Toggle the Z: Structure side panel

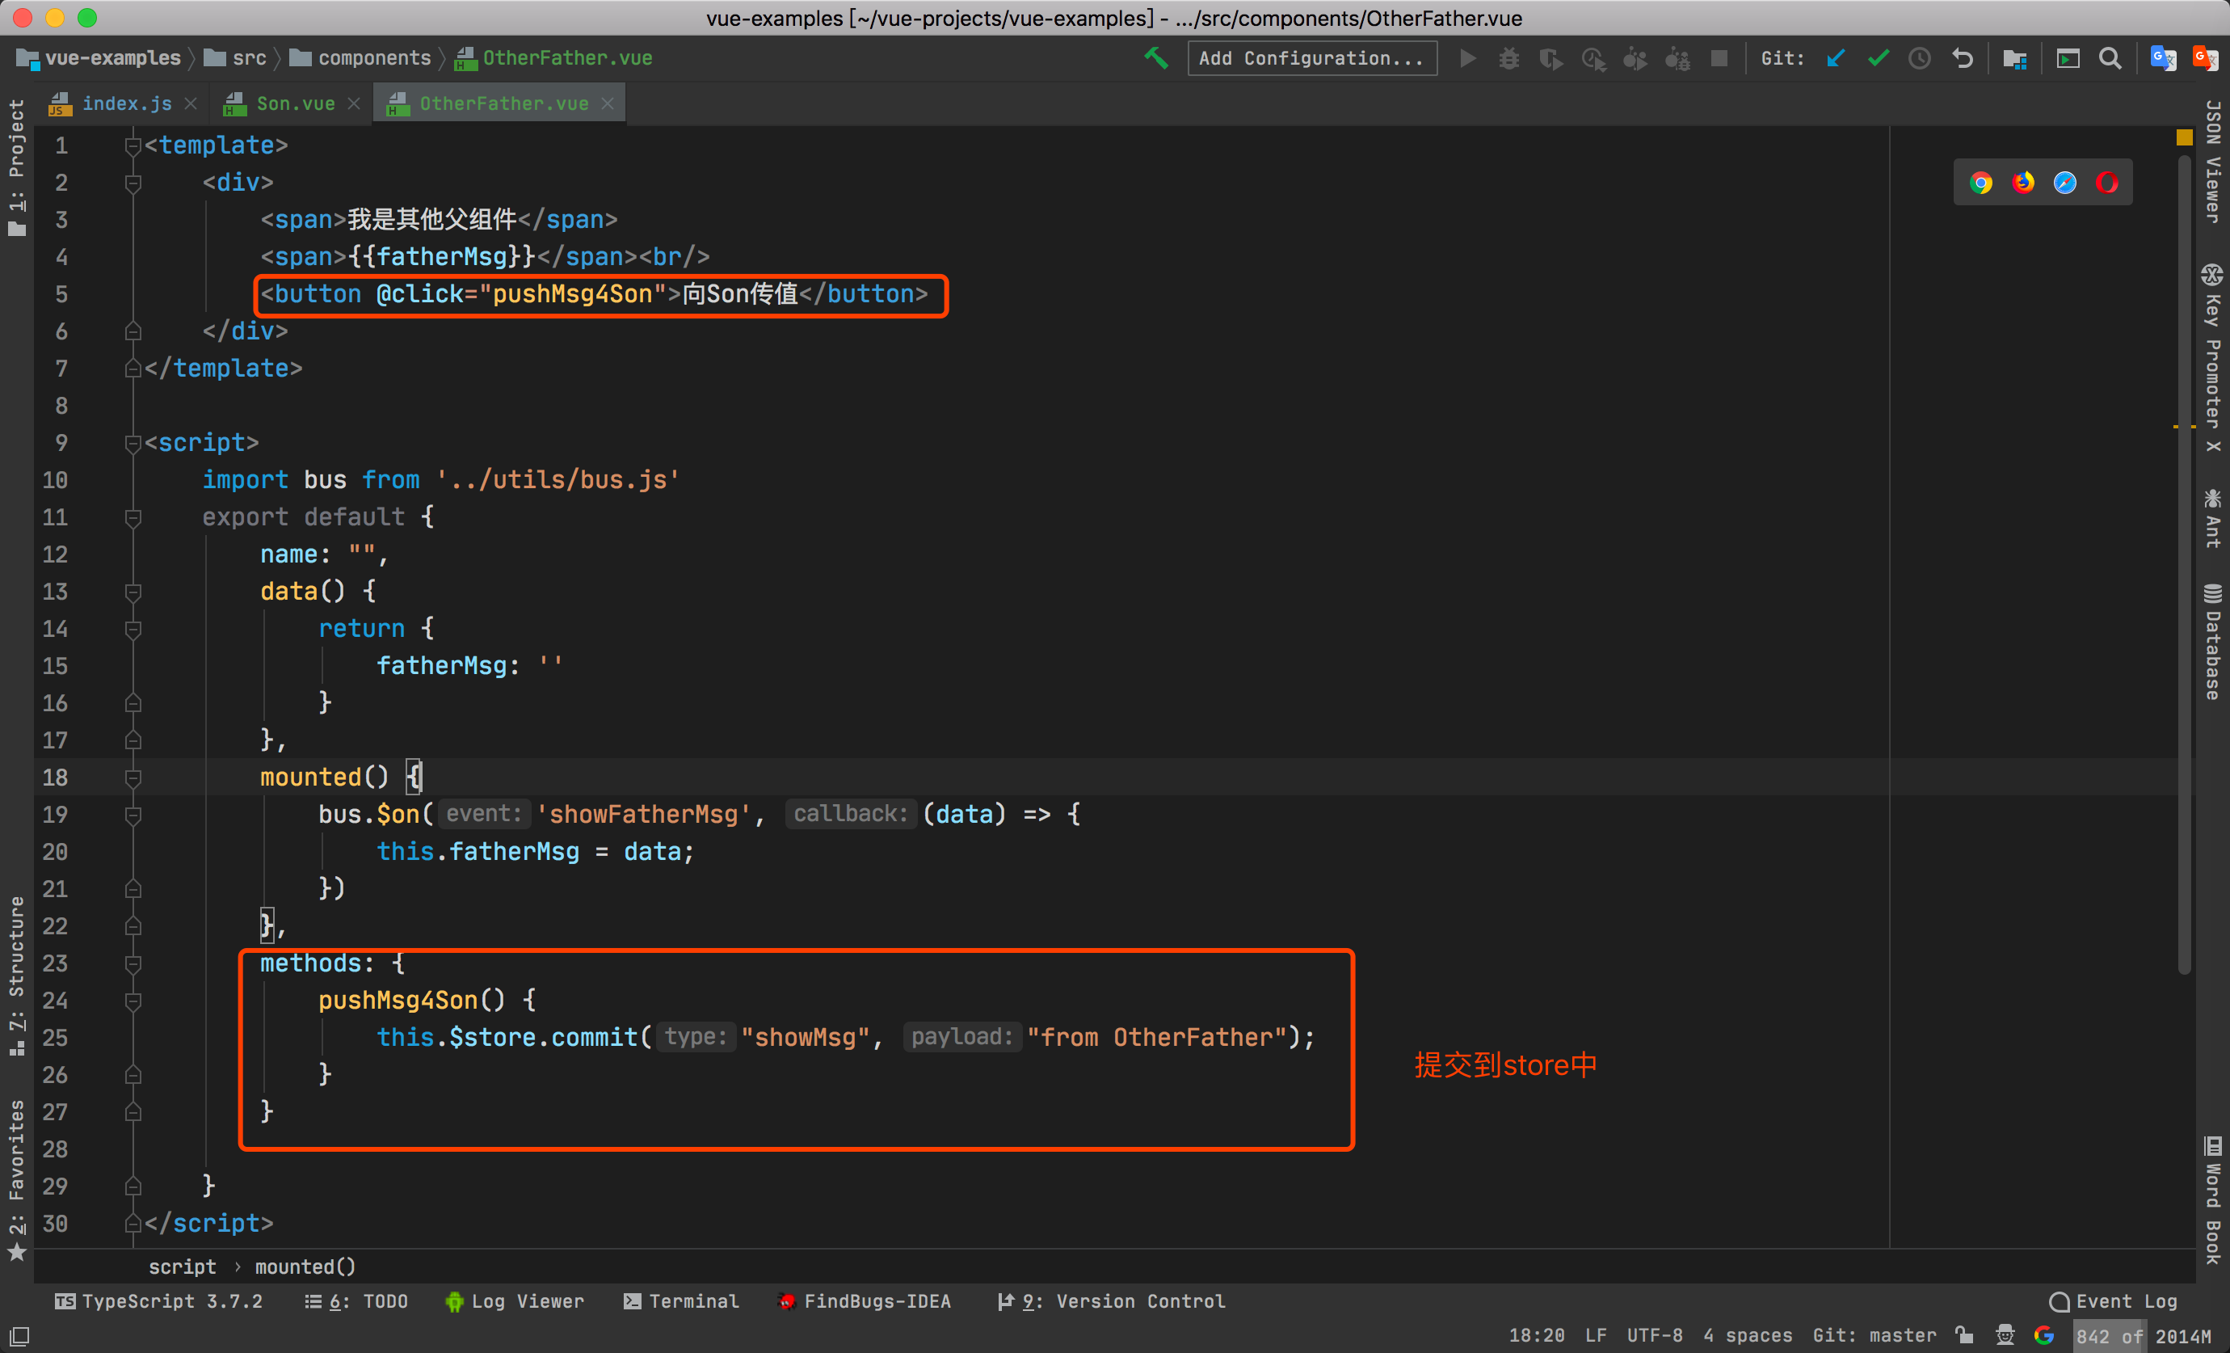[17, 976]
